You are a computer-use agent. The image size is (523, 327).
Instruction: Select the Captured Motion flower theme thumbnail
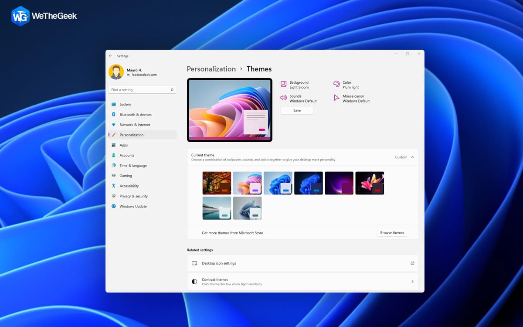click(x=370, y=183)
